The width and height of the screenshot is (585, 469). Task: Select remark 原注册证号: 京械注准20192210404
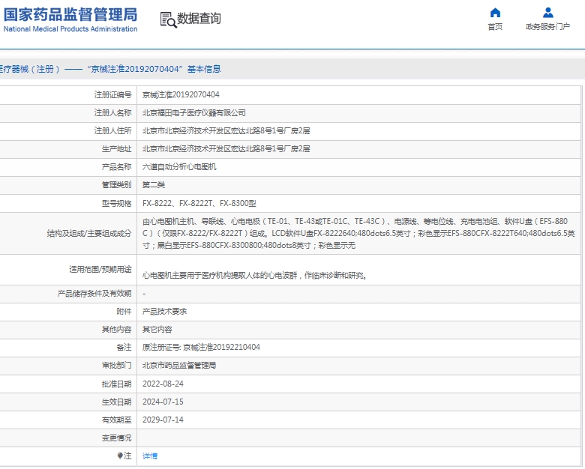[x=201, y=348]
